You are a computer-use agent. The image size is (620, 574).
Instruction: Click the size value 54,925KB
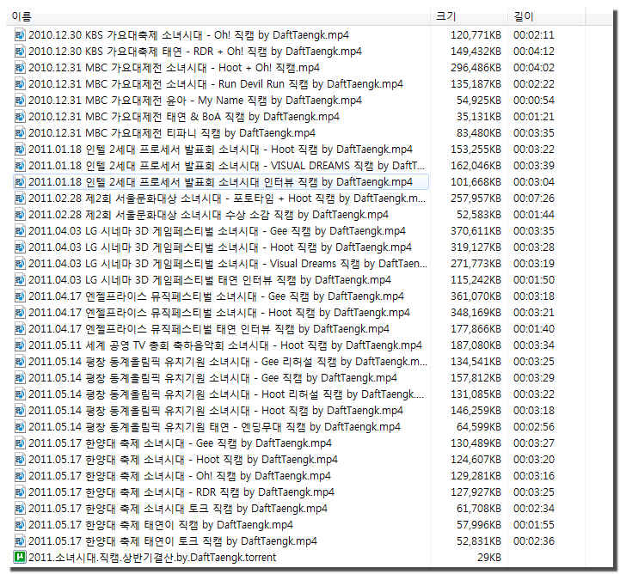[x=479, y=101]
